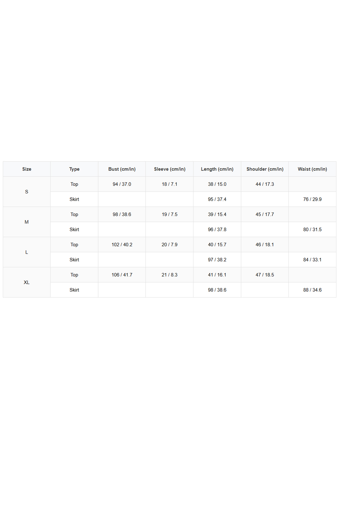Image resolution: width=338 pixels, height=508 pixels.
Task: Click the Shoulder (cm/in) column header
Action: click(x=265, y=169)
